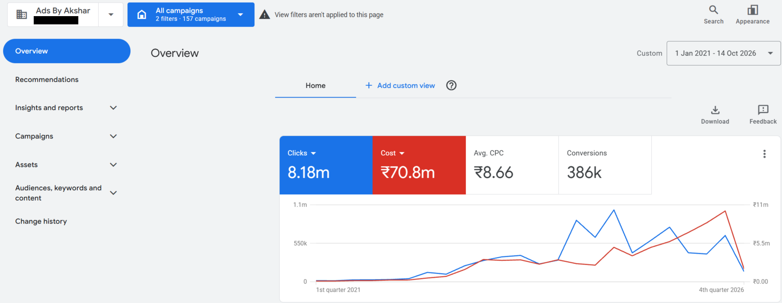Select the Overview sidebar item
The width and height of the screenshot is (782, 303).
(x=67, y=51)
